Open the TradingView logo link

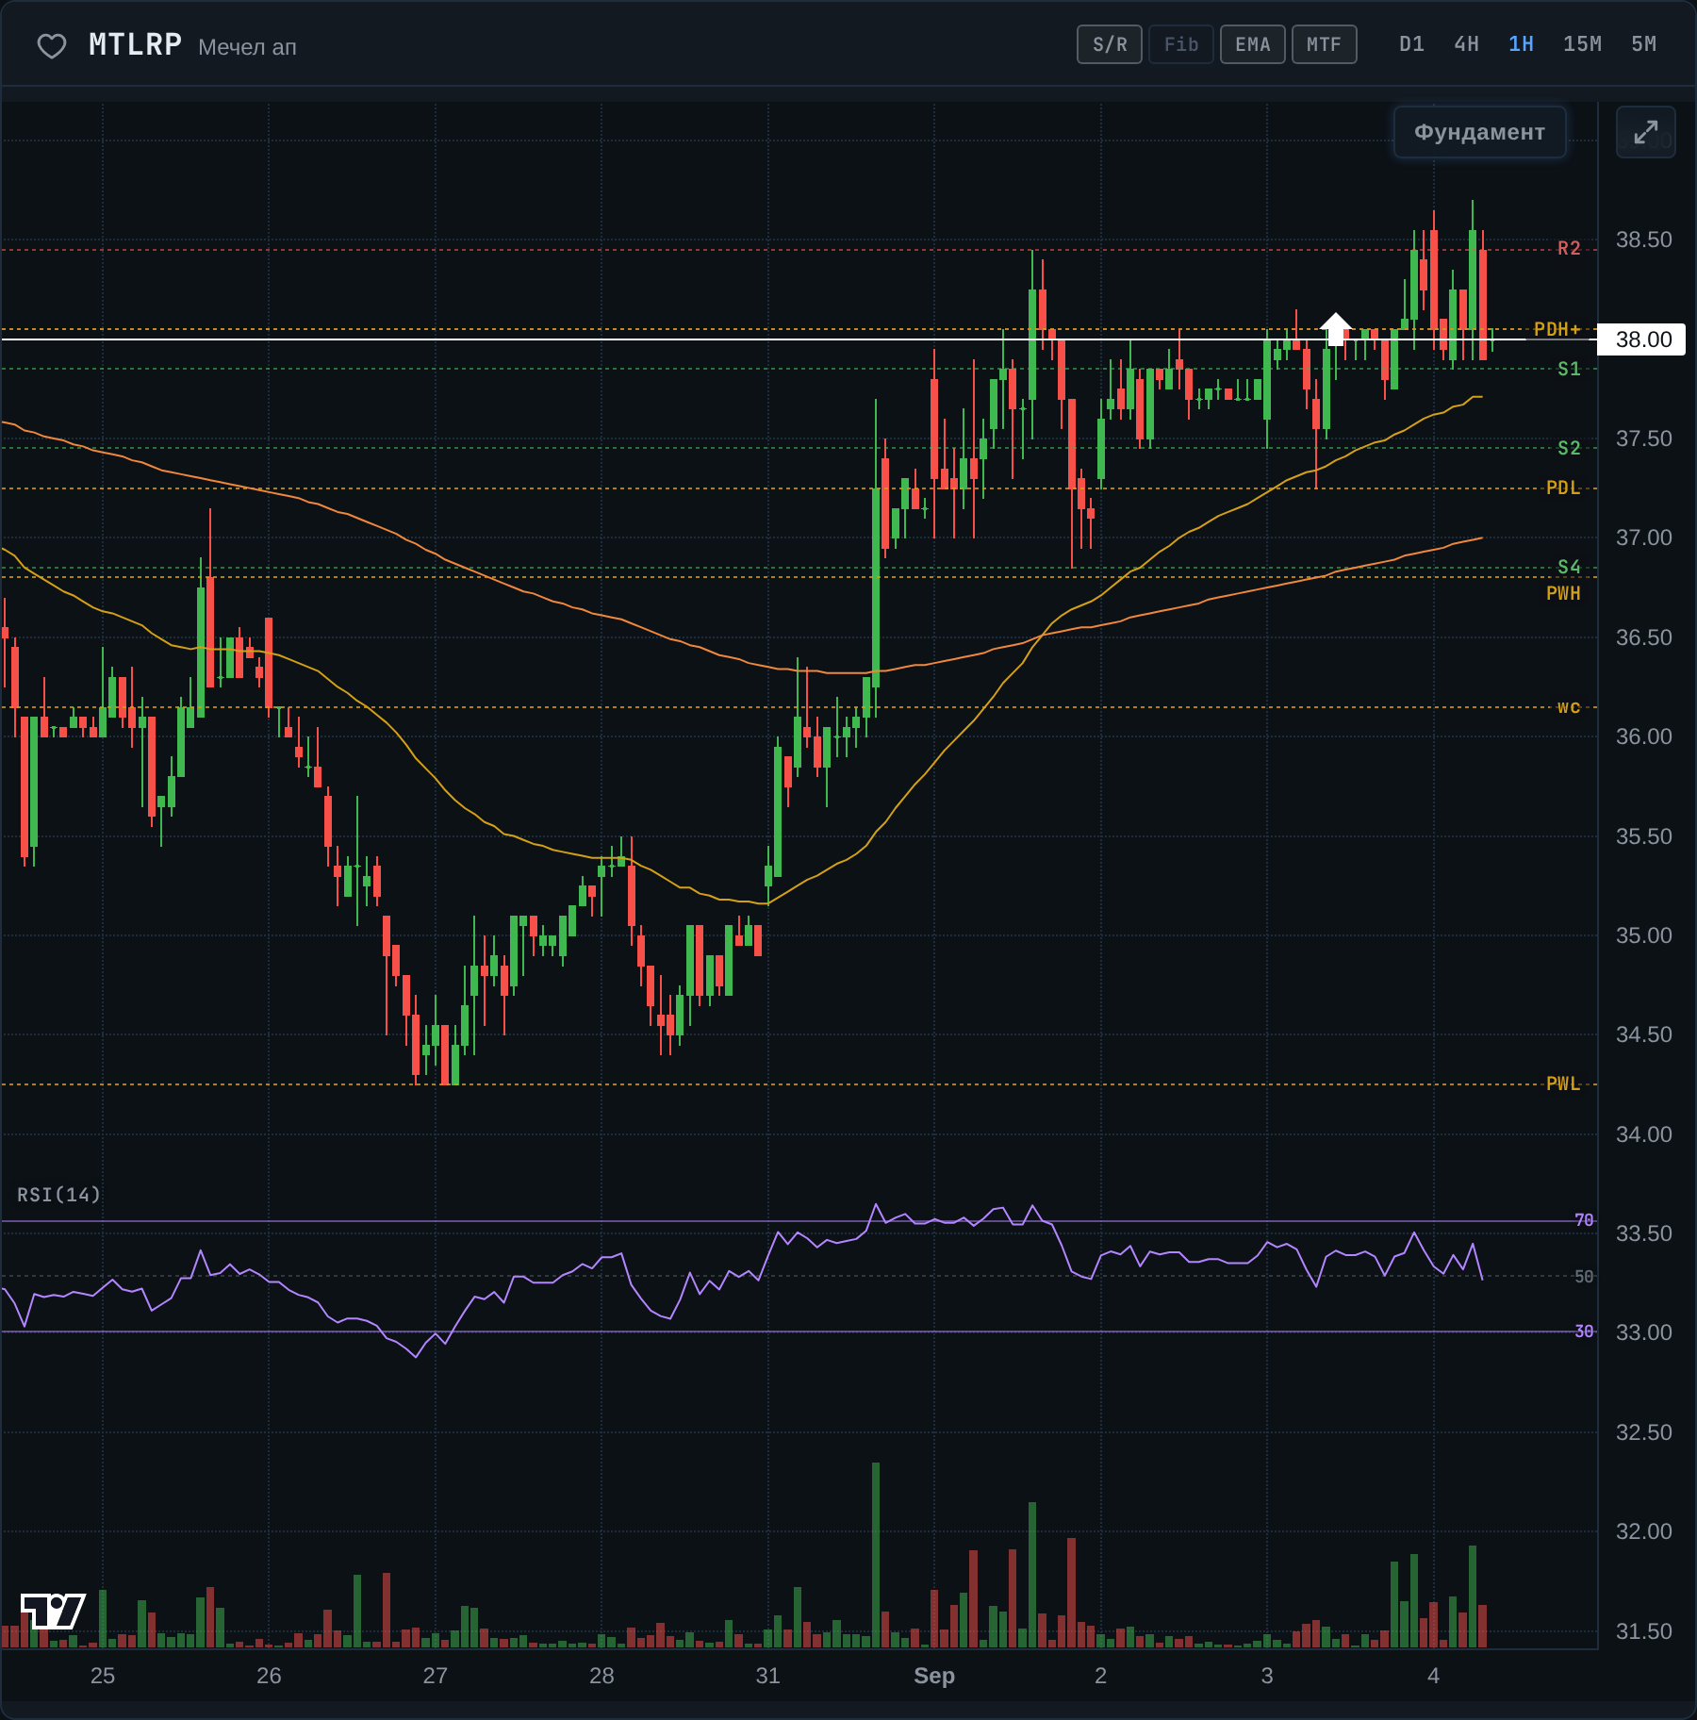[53, 1611]
